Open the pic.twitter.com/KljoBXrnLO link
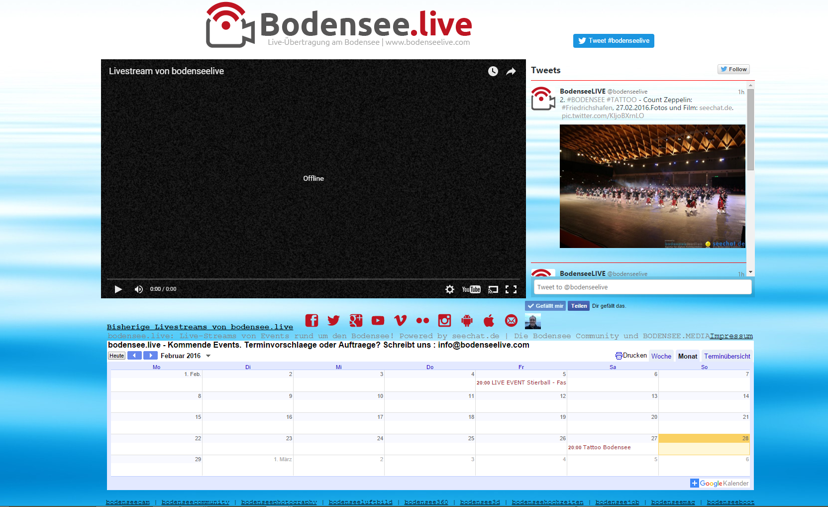This screenshot has height=507, width=828. coord(603,116)
